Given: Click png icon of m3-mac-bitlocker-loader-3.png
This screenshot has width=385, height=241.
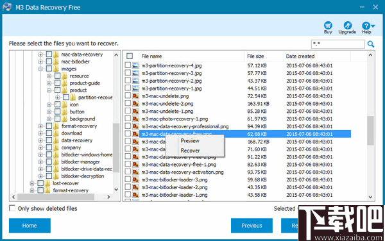Looking at the screenshot, I should (x=135, y=179).
